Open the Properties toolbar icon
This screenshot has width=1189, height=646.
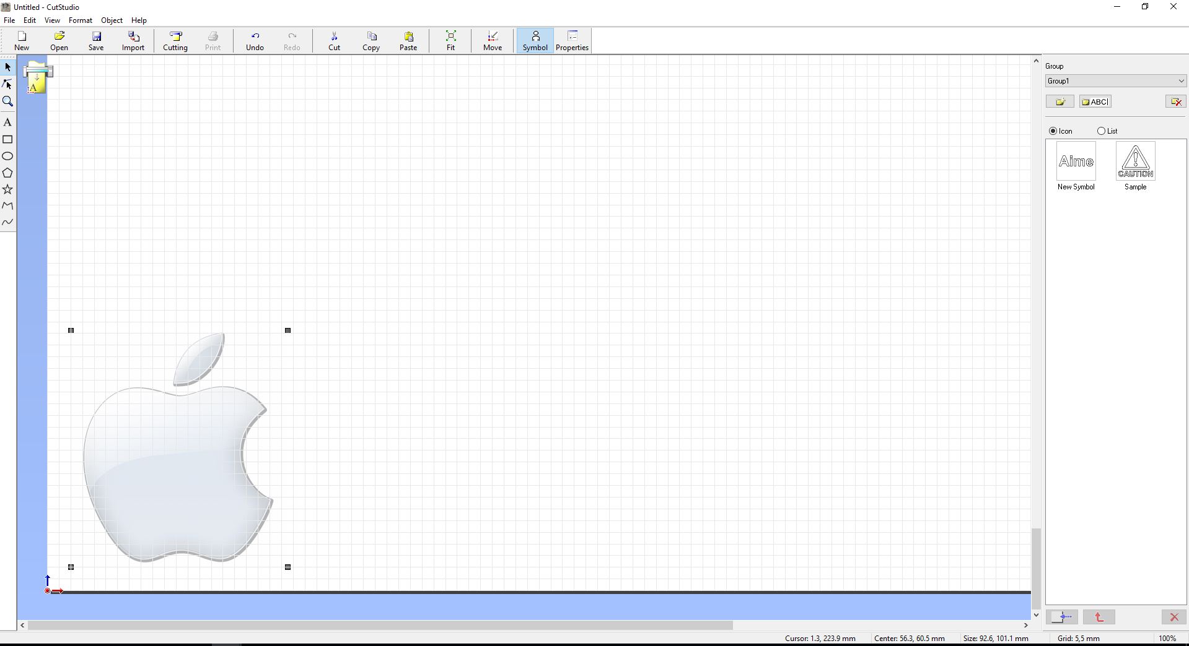(572, 41)
